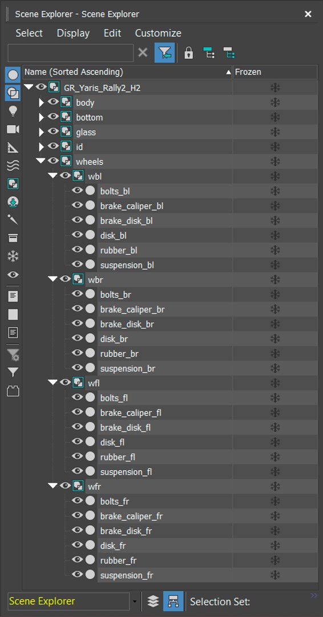Screen dimensions: 323x617
Task: Open the Customize menu
Action: 158,33
